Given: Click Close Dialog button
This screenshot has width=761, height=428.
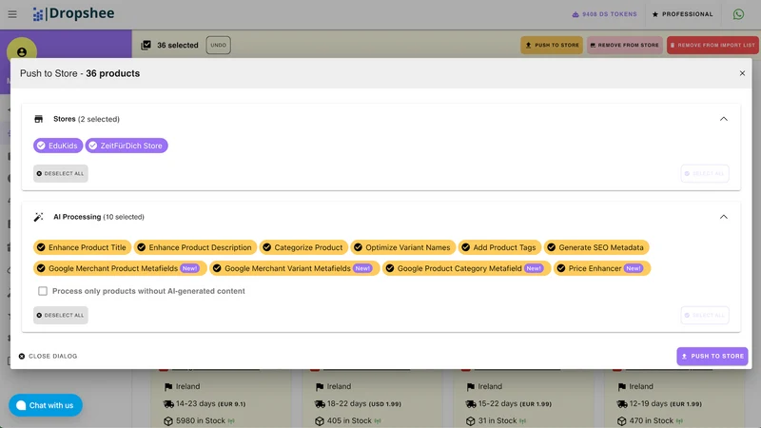Looking at the screenshot, I should click(49, 356).
